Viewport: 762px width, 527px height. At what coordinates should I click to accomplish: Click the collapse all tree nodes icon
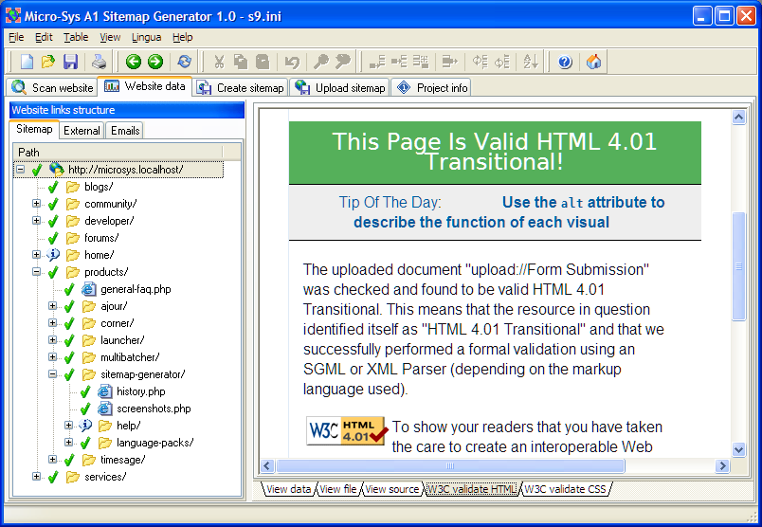coord(502,62)
